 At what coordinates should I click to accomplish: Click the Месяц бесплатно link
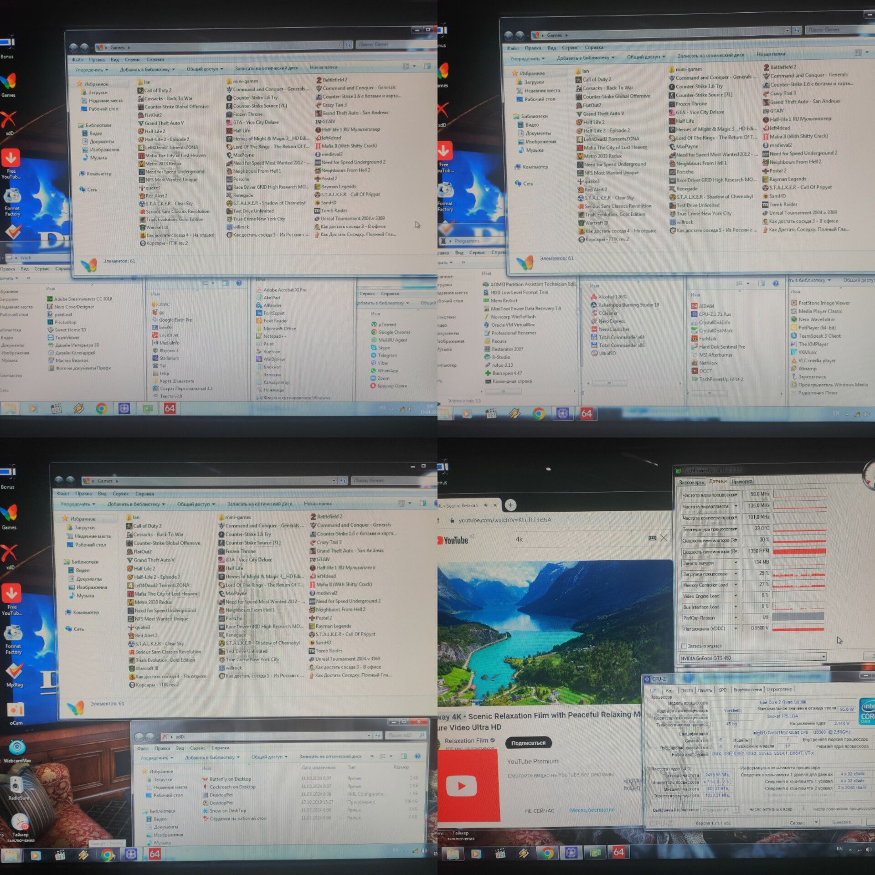pos(592,810)
